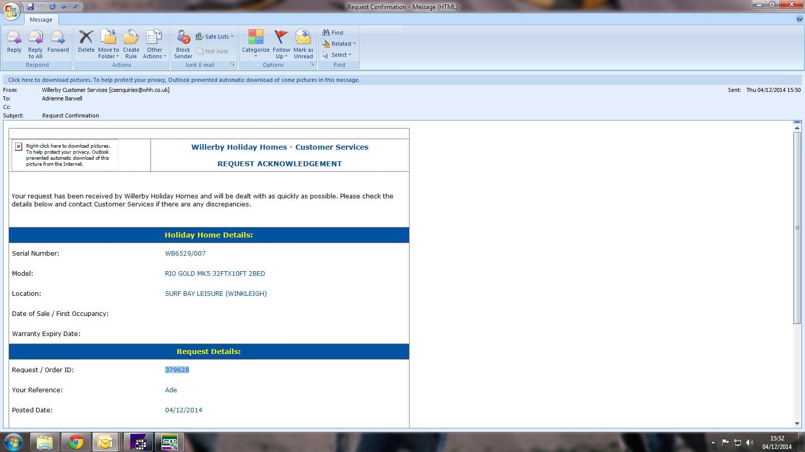Customize the Quick Access Toolbar dropdown
The image size is (805, 452).
(x=89, y=7)
